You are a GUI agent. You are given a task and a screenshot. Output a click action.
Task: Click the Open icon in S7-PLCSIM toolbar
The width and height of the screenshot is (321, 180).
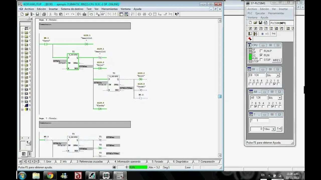coord(255,22)
